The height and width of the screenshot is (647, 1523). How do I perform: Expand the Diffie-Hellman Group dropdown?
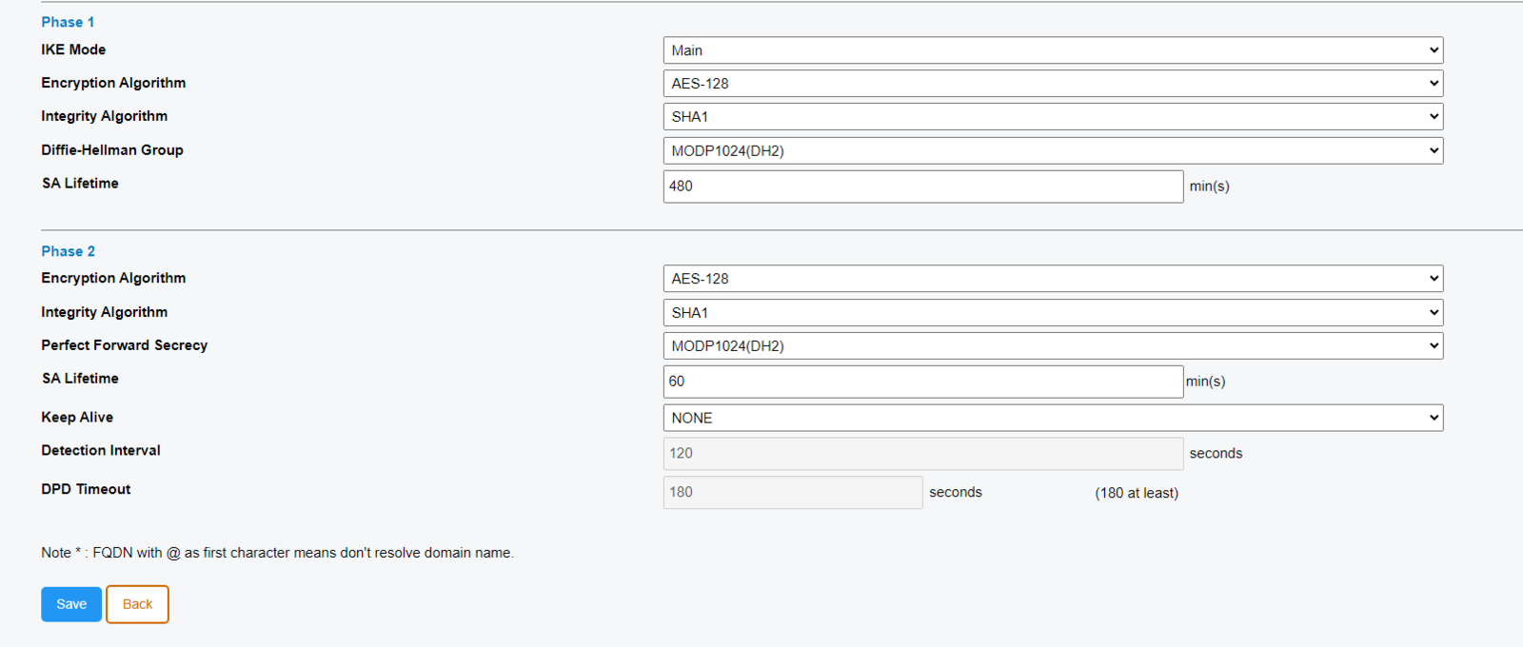coord(1052,150)
